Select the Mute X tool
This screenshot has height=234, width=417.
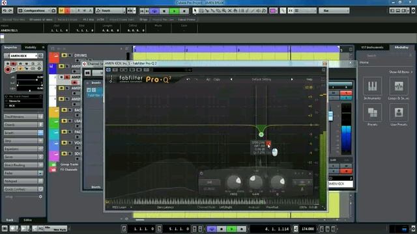(230, 10)
